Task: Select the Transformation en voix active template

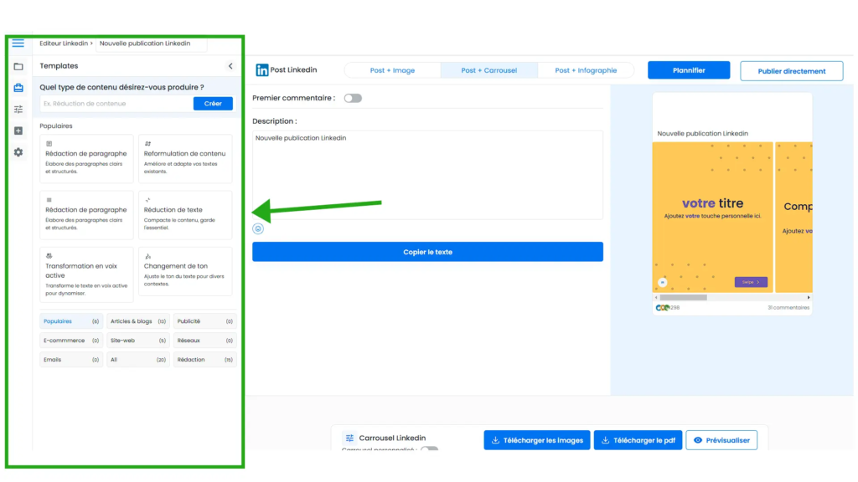Action: coord(86,274)
